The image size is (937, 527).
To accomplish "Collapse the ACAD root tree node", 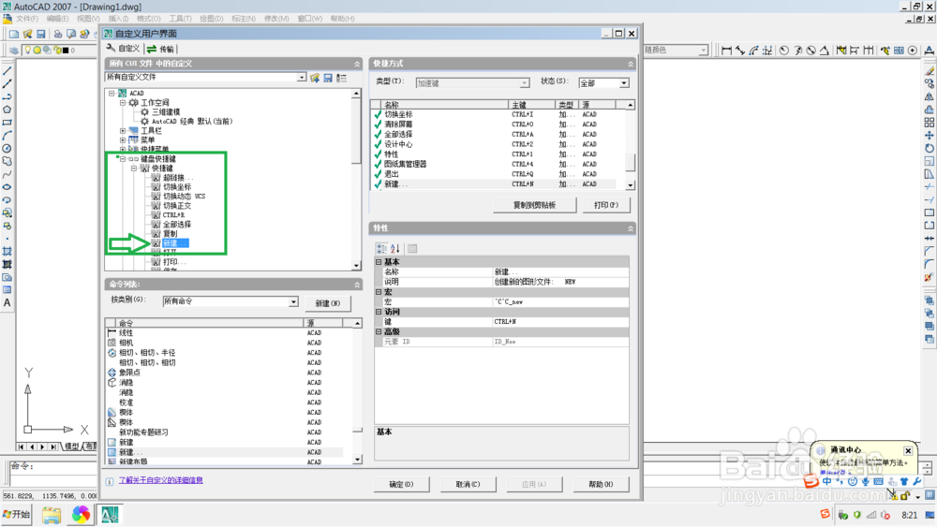I will click(112, 93).
